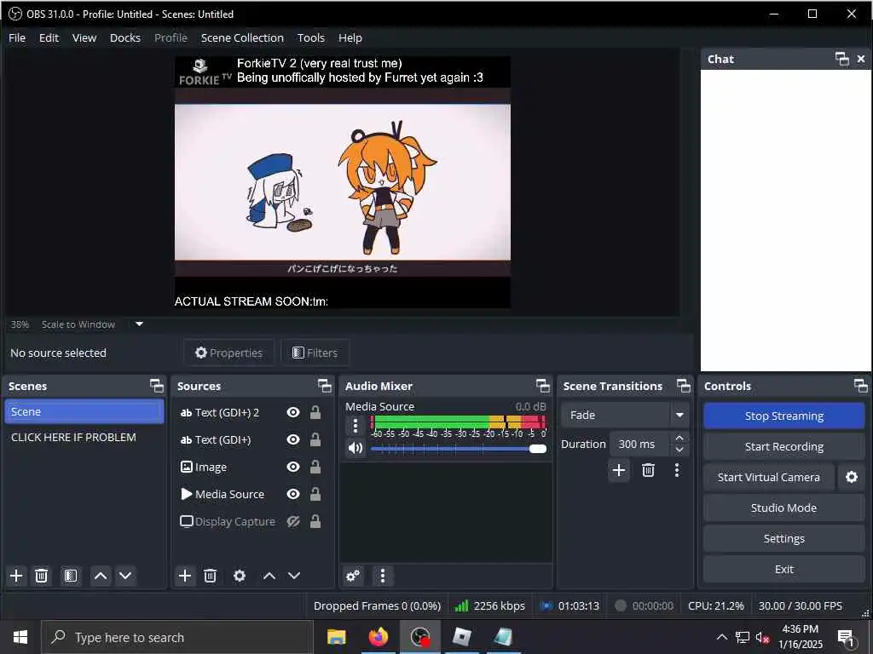873x654 pixels.
Task: Increase transition duration with up arrow
Action: (679, 439)
